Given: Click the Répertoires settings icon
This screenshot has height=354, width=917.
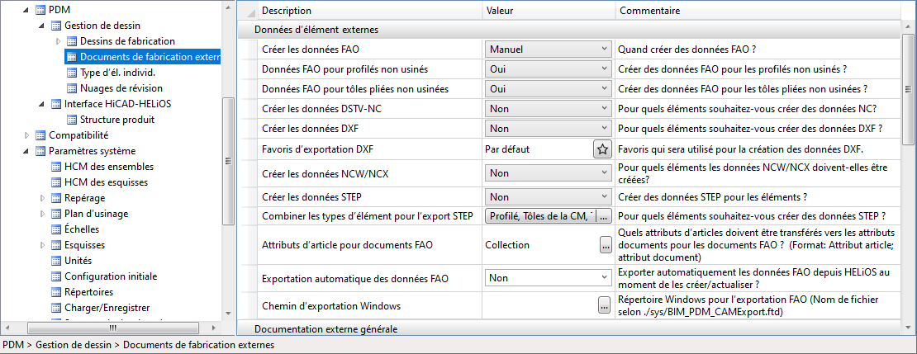Looking at the screenshot, I should 55,292.
